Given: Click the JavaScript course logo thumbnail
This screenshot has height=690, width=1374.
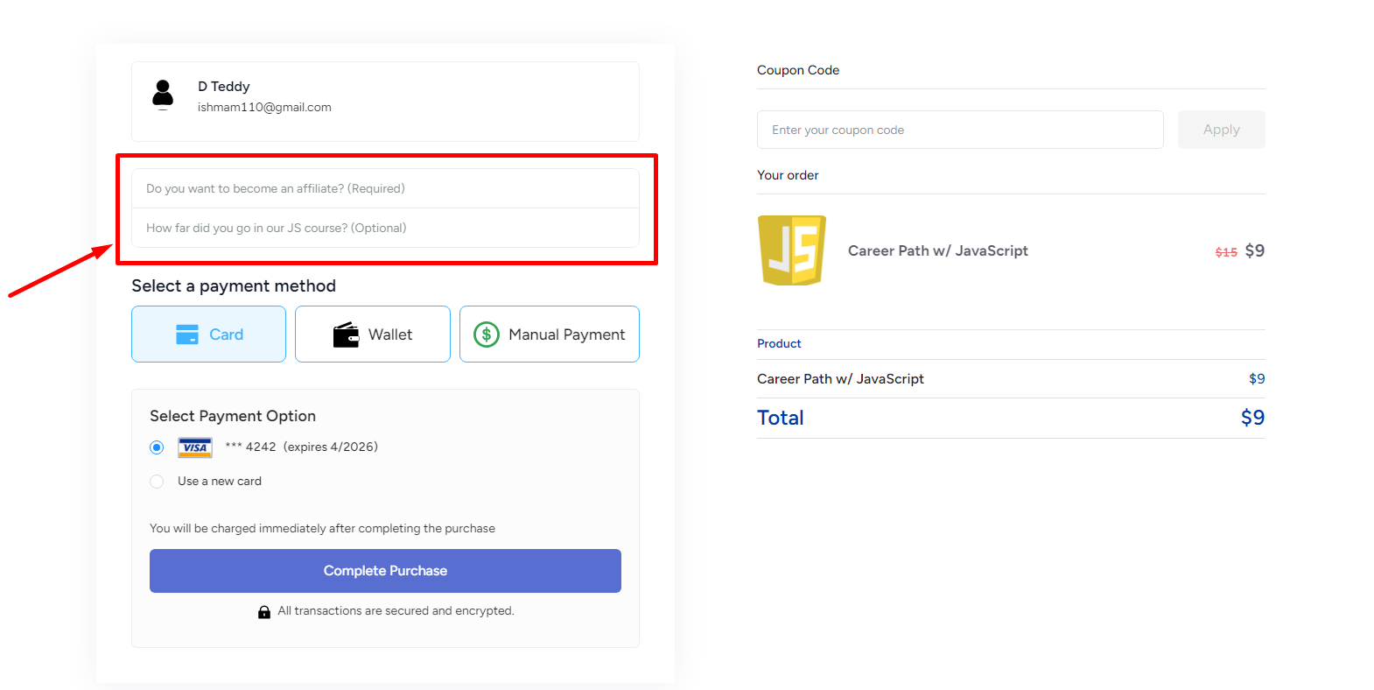Looking at the screenshot, I should click(792, 250).
